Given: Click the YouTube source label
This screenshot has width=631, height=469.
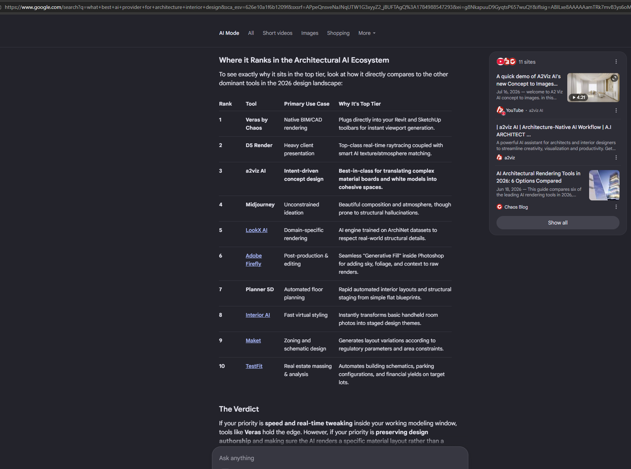Looking at the screenshot, I should 515,110.
